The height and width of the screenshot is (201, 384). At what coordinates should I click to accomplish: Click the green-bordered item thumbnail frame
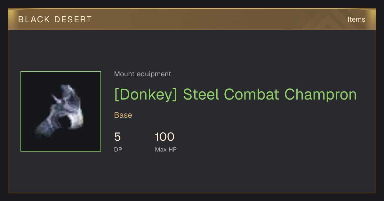click(x=61, y=111)
